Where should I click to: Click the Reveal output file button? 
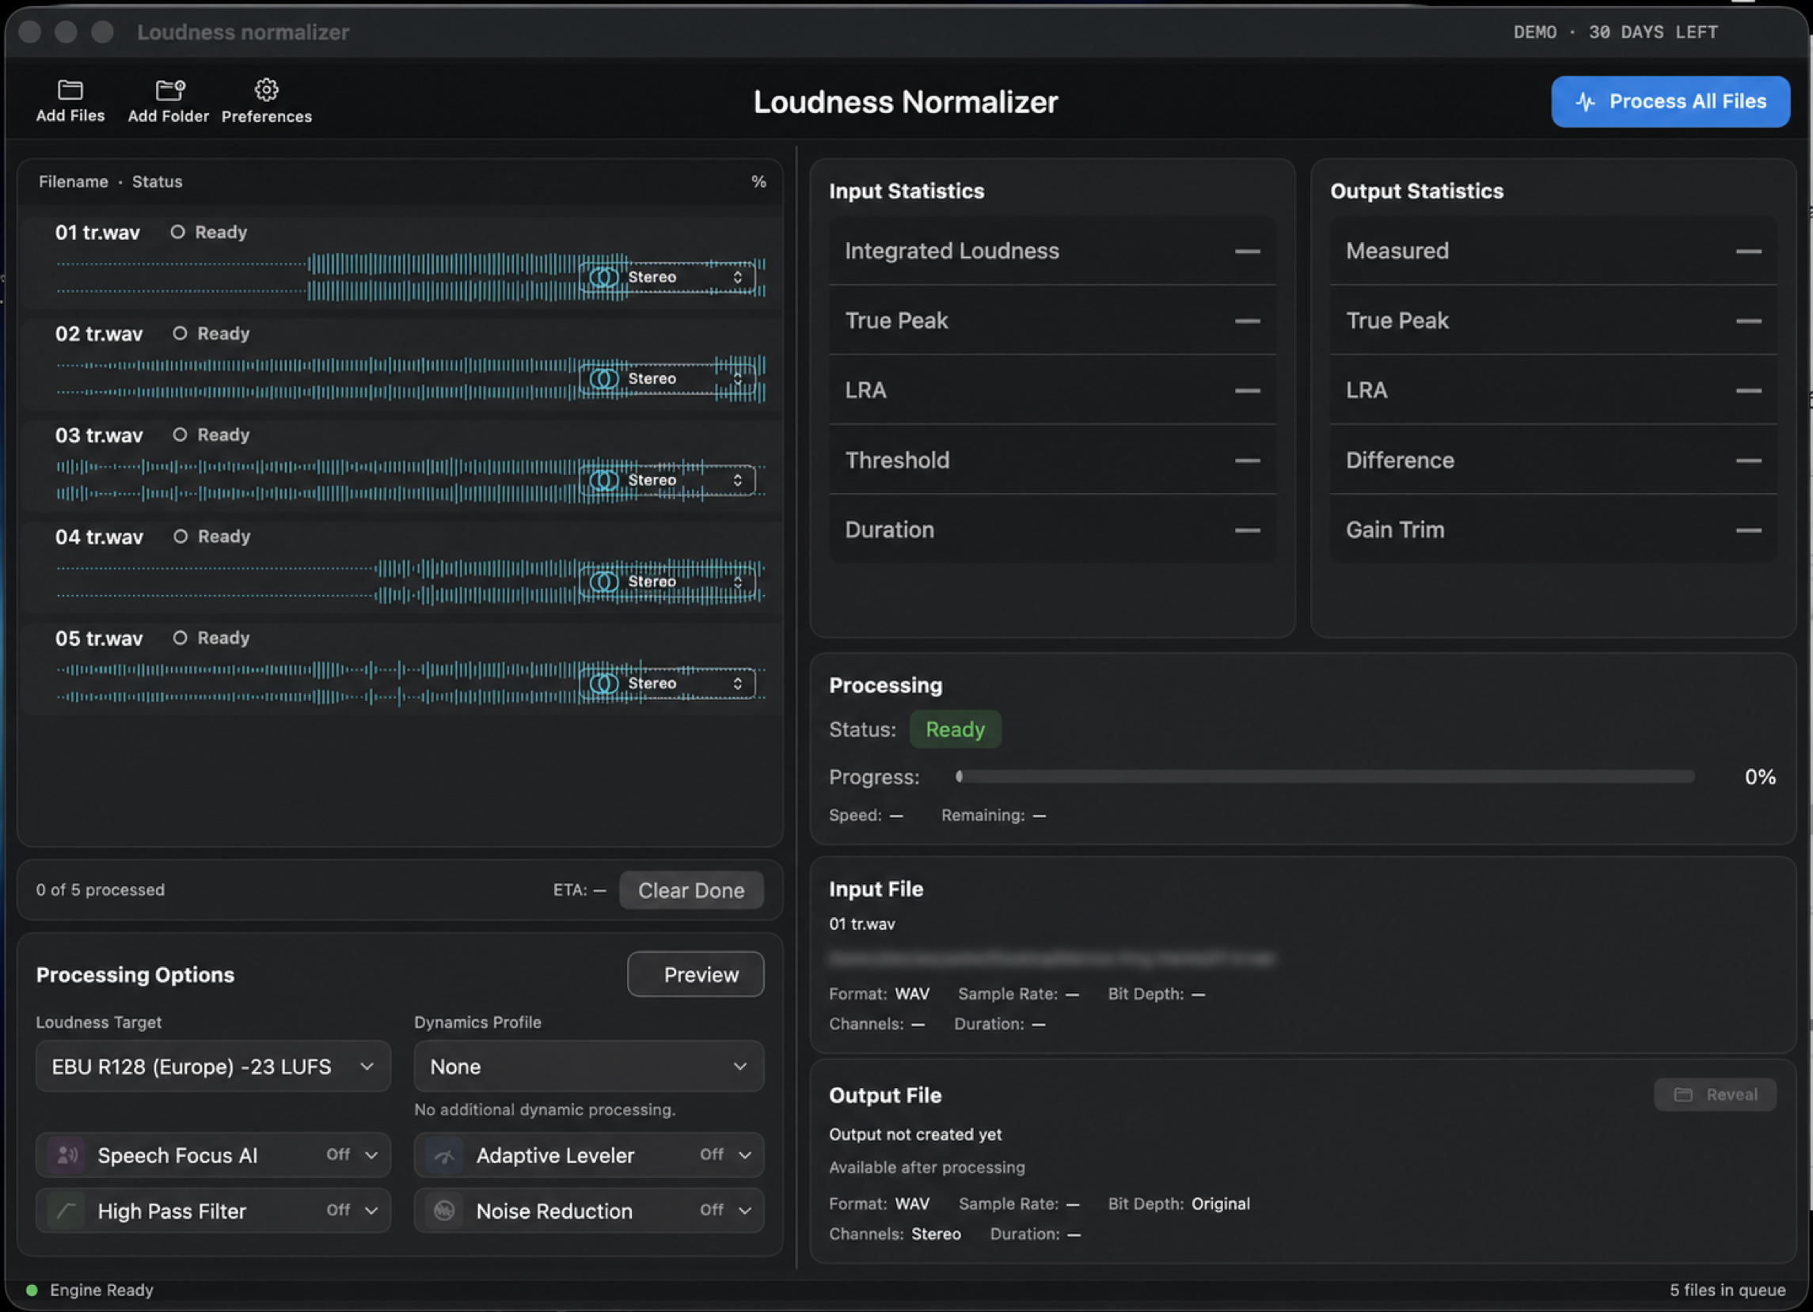pos(1715,1094)
